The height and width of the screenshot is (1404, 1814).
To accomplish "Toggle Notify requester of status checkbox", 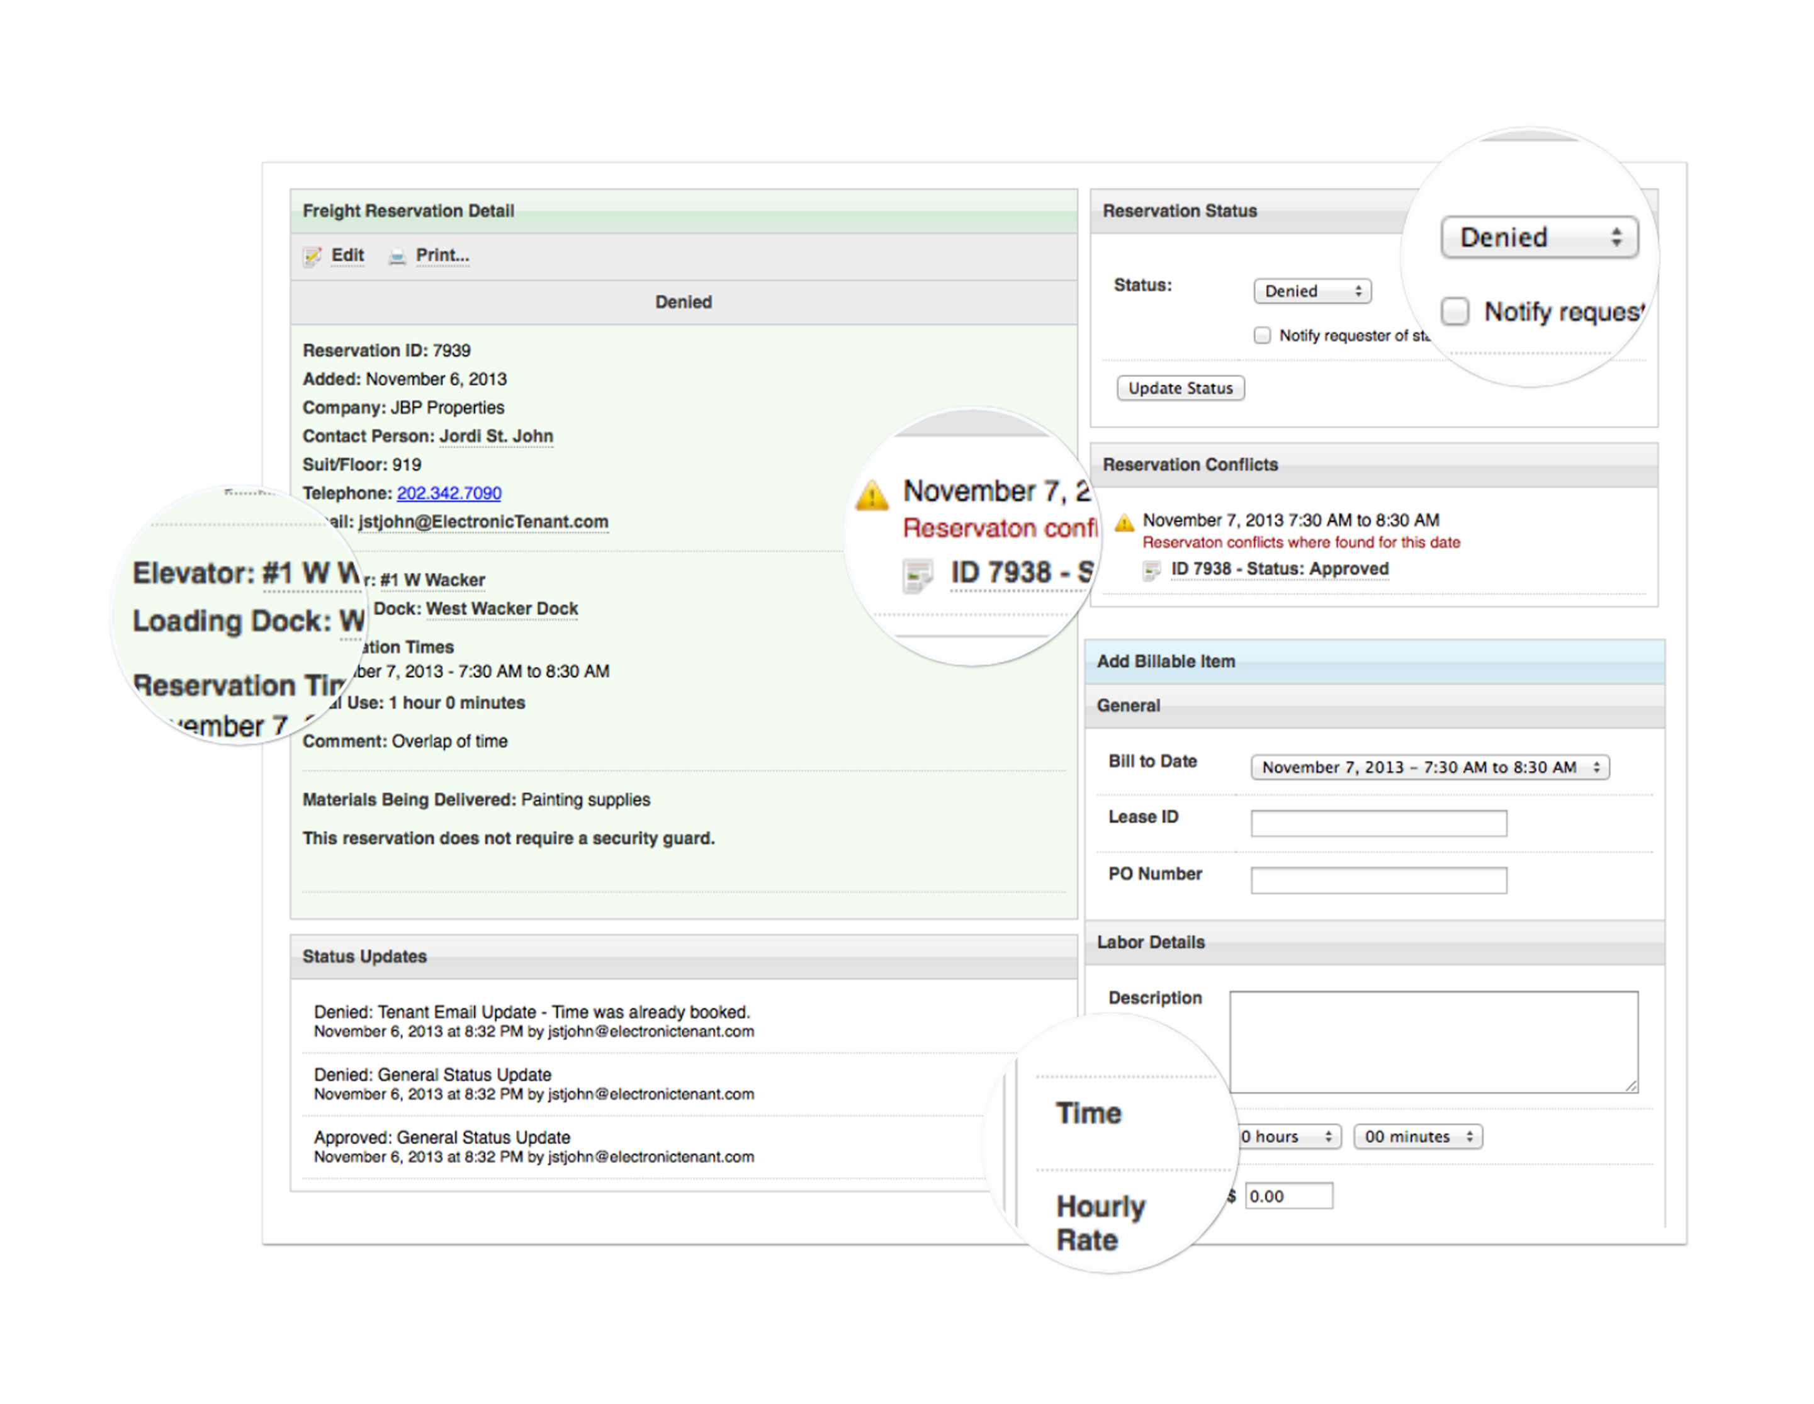I will [1261, 335].
